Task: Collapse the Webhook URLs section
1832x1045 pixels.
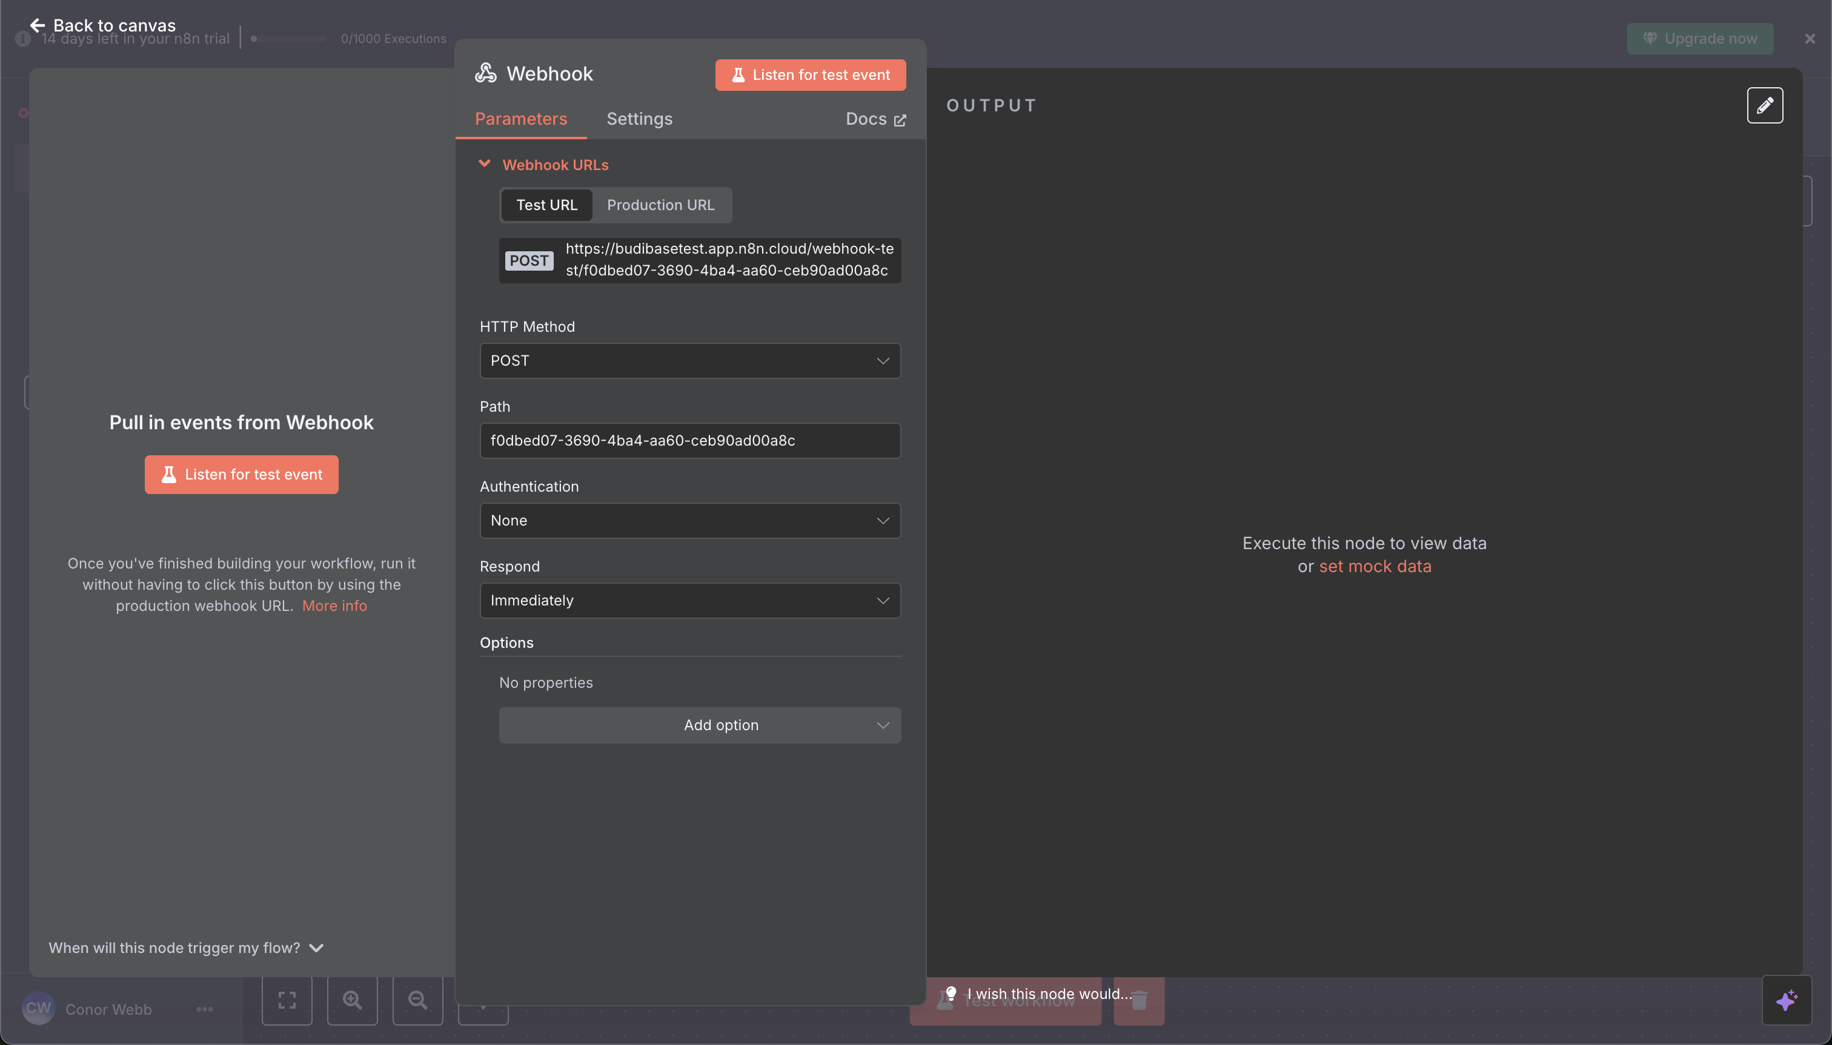Action: pos(485,164)
